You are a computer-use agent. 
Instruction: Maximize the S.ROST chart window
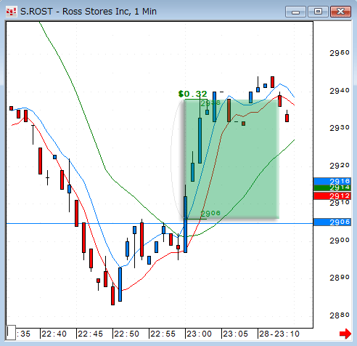coord(318,12)
